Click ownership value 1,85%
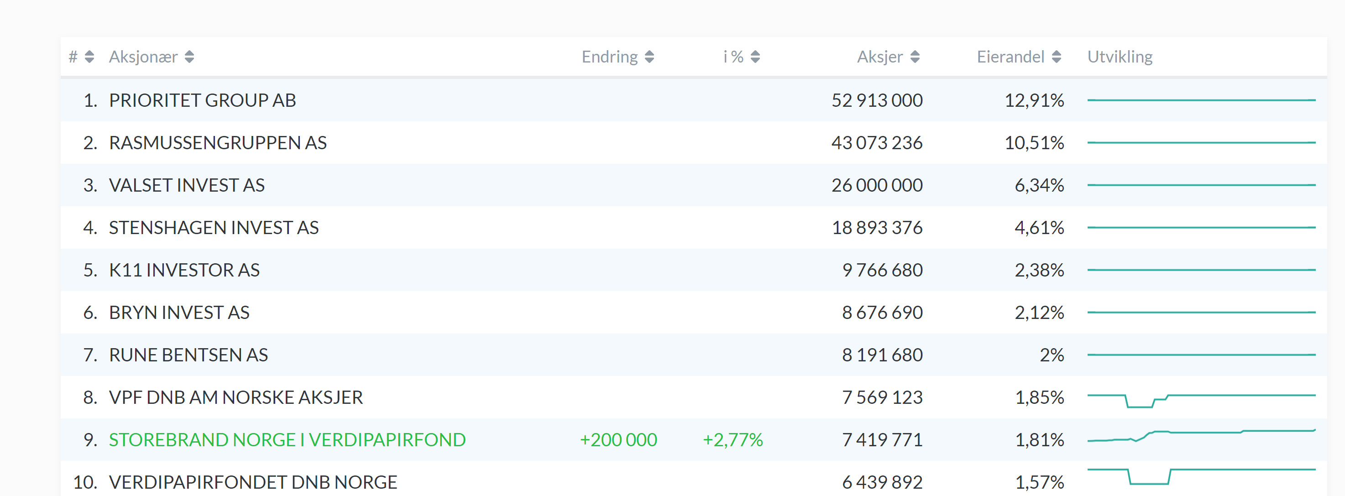 tap(1039, 397)
